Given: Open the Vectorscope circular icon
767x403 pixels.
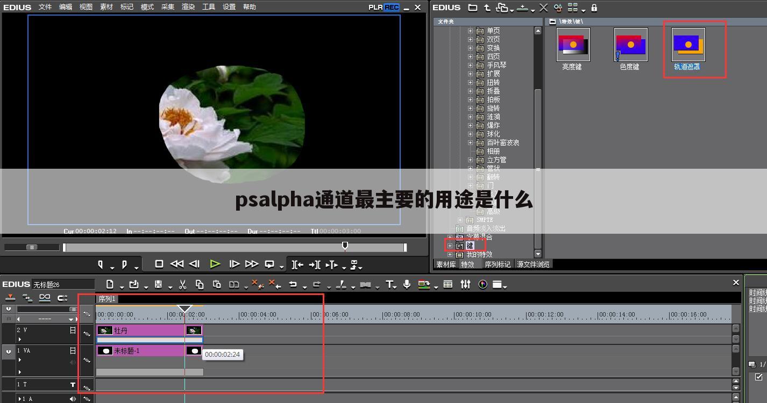Looking at the screenshot, I should click(482, 284).
